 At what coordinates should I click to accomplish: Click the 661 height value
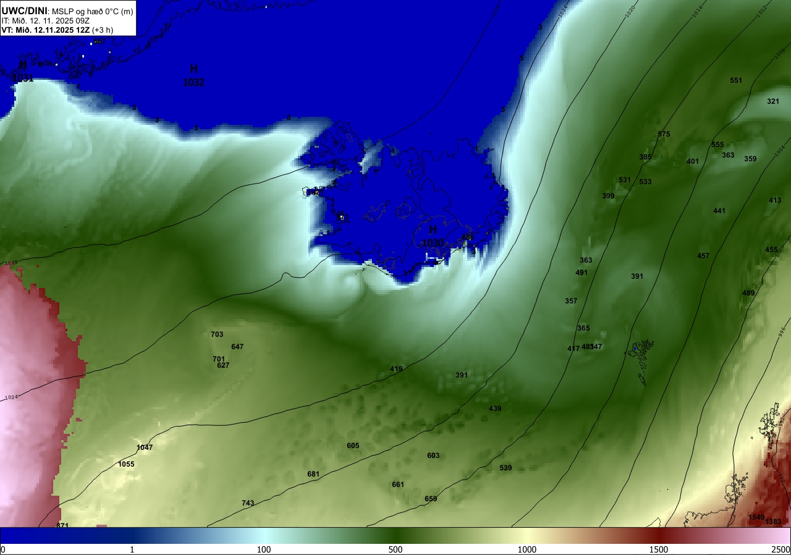(x=398, y=485)
